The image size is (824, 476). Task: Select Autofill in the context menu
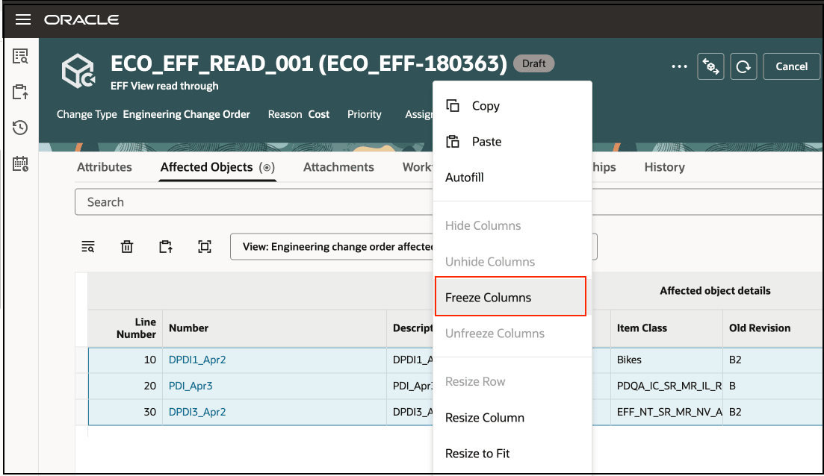[x=512, y=178]
